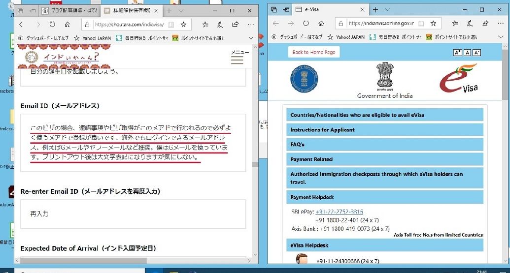Call SBI ePay number +91-22-2752-3816 link
Screen dimensions: 510x273
[x=339, y=212]
